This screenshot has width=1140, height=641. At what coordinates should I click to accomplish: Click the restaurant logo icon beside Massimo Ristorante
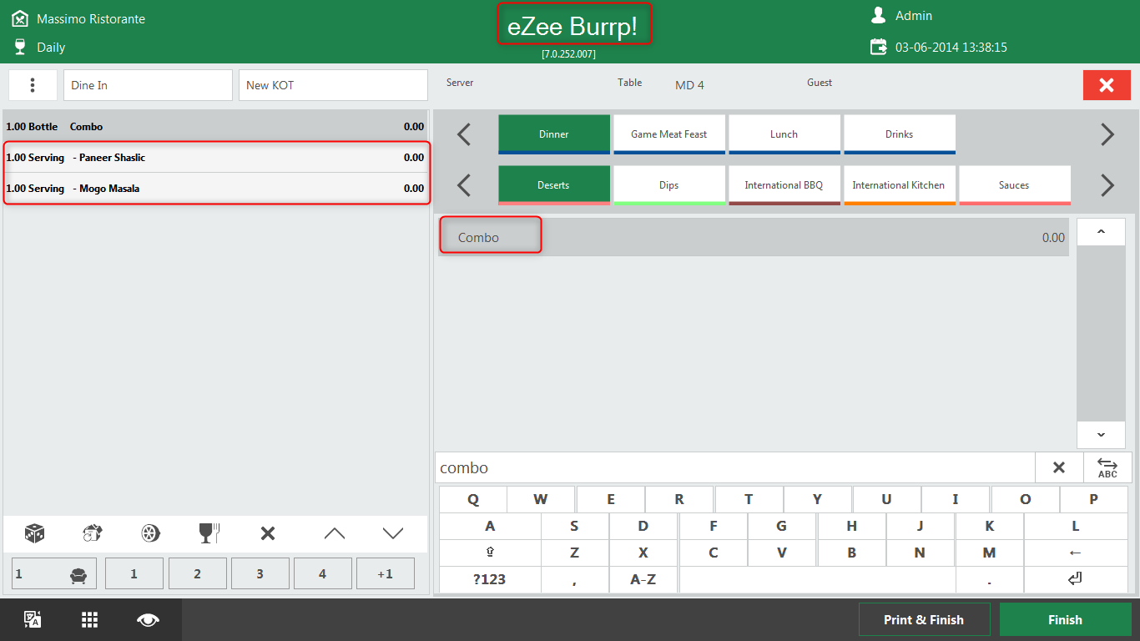click(x=20, y=18)
